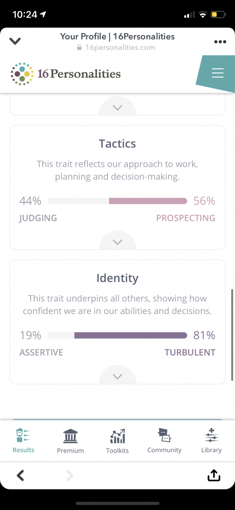The height and width of the screenshot is (510, 235).
Task: Collapse the browser sheet with down chevron
Action: [15, 41]
